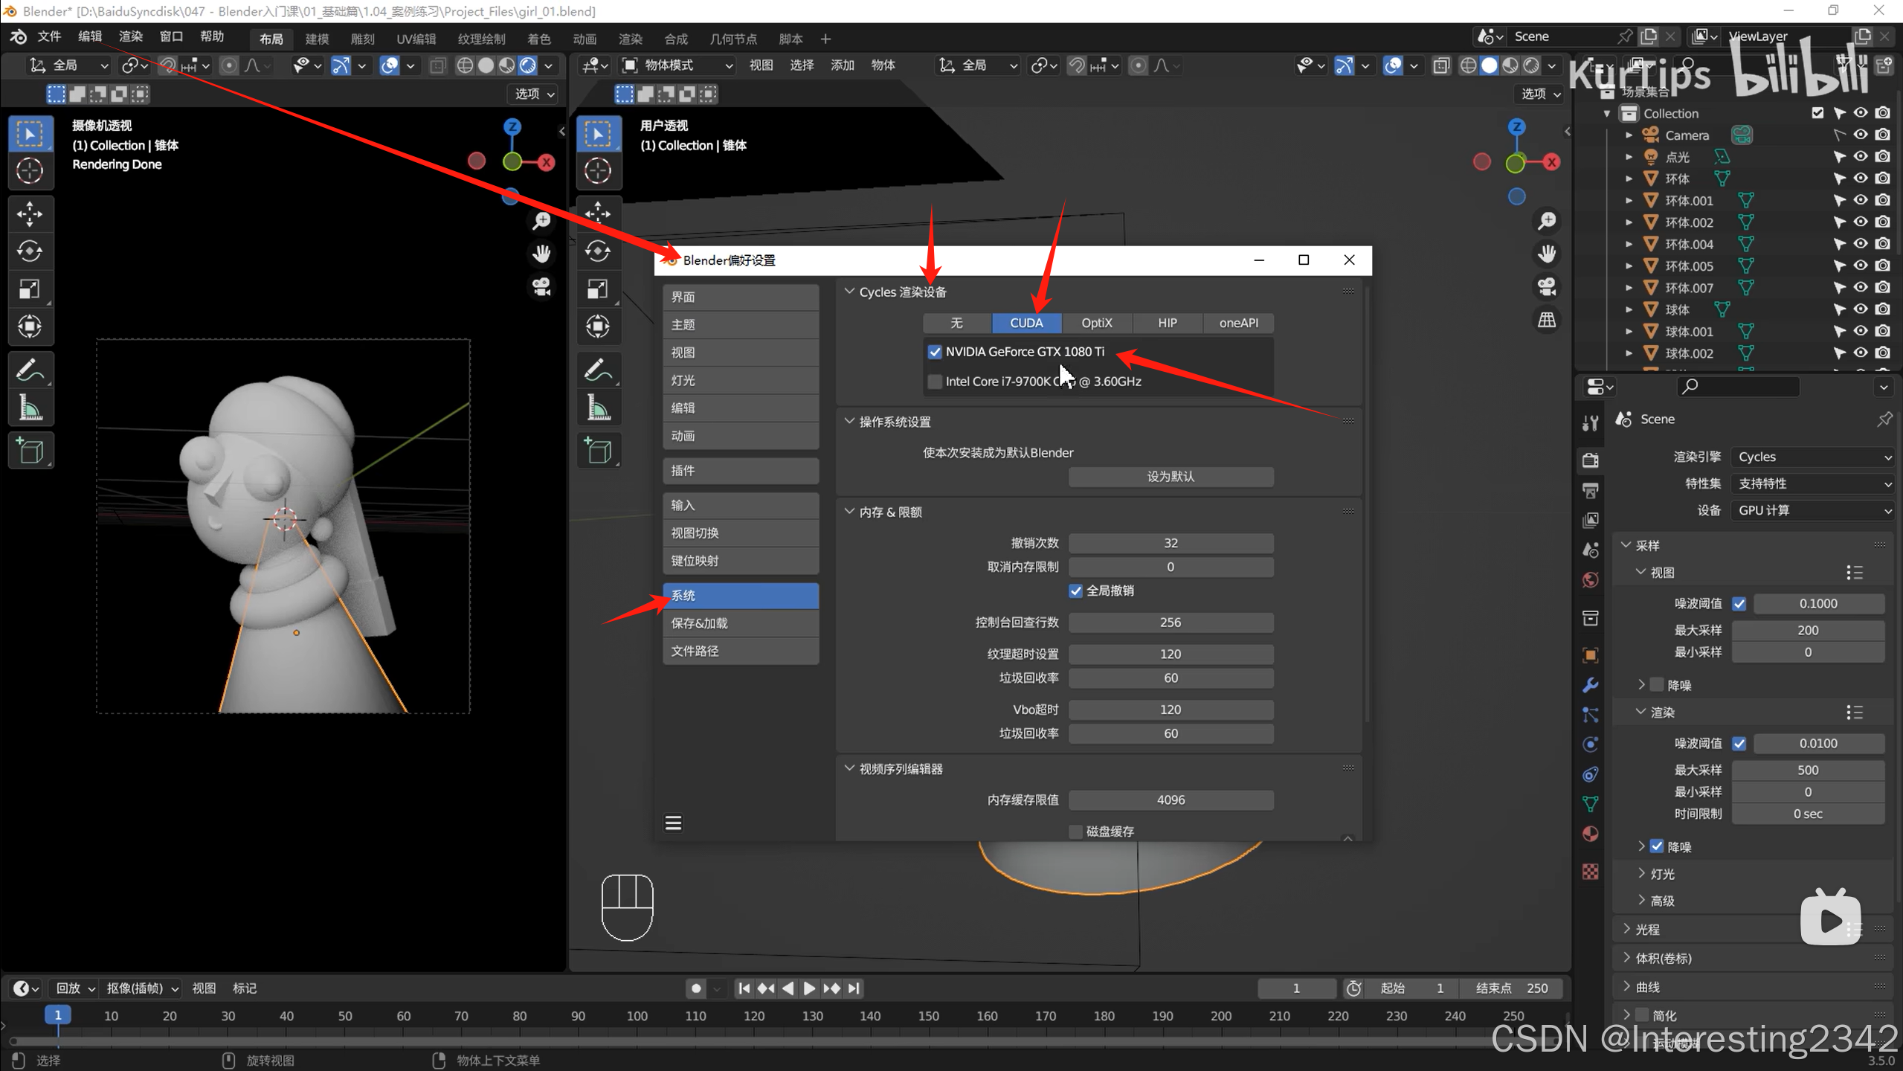Screen dimensions: 1903x1071
Task: Select the Move tool in the left viewport
Action: 30,214
